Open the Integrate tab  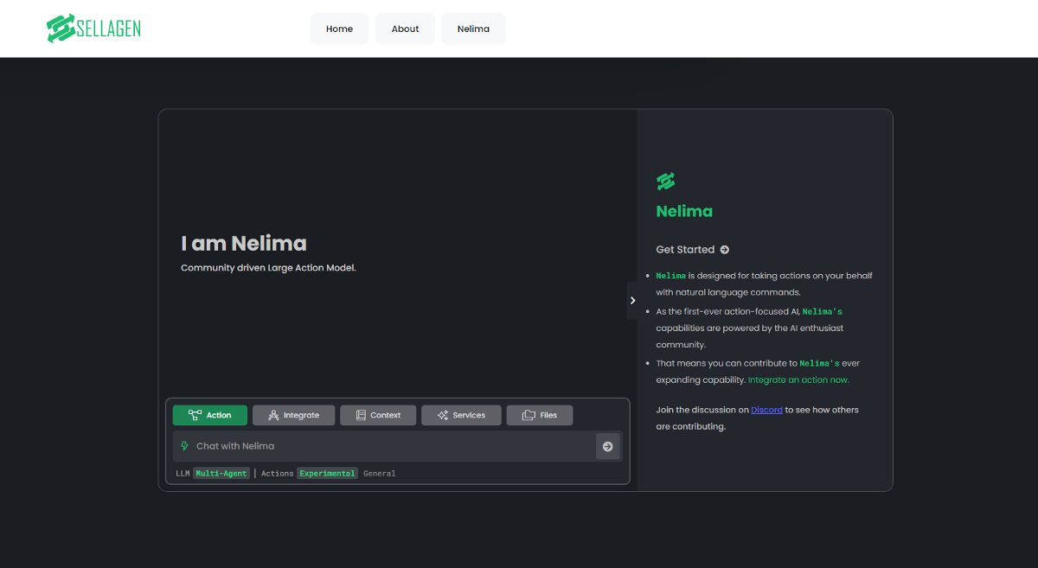click(293, 415)
